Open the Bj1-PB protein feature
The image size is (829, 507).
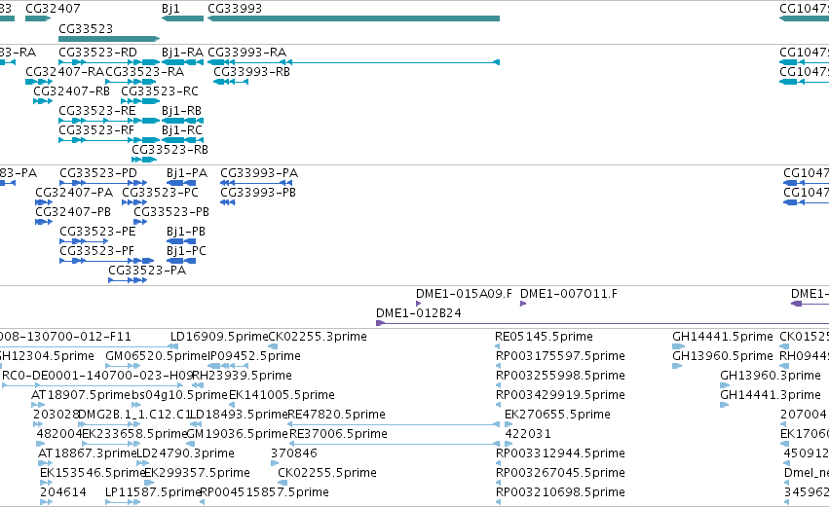pos(181,241)
